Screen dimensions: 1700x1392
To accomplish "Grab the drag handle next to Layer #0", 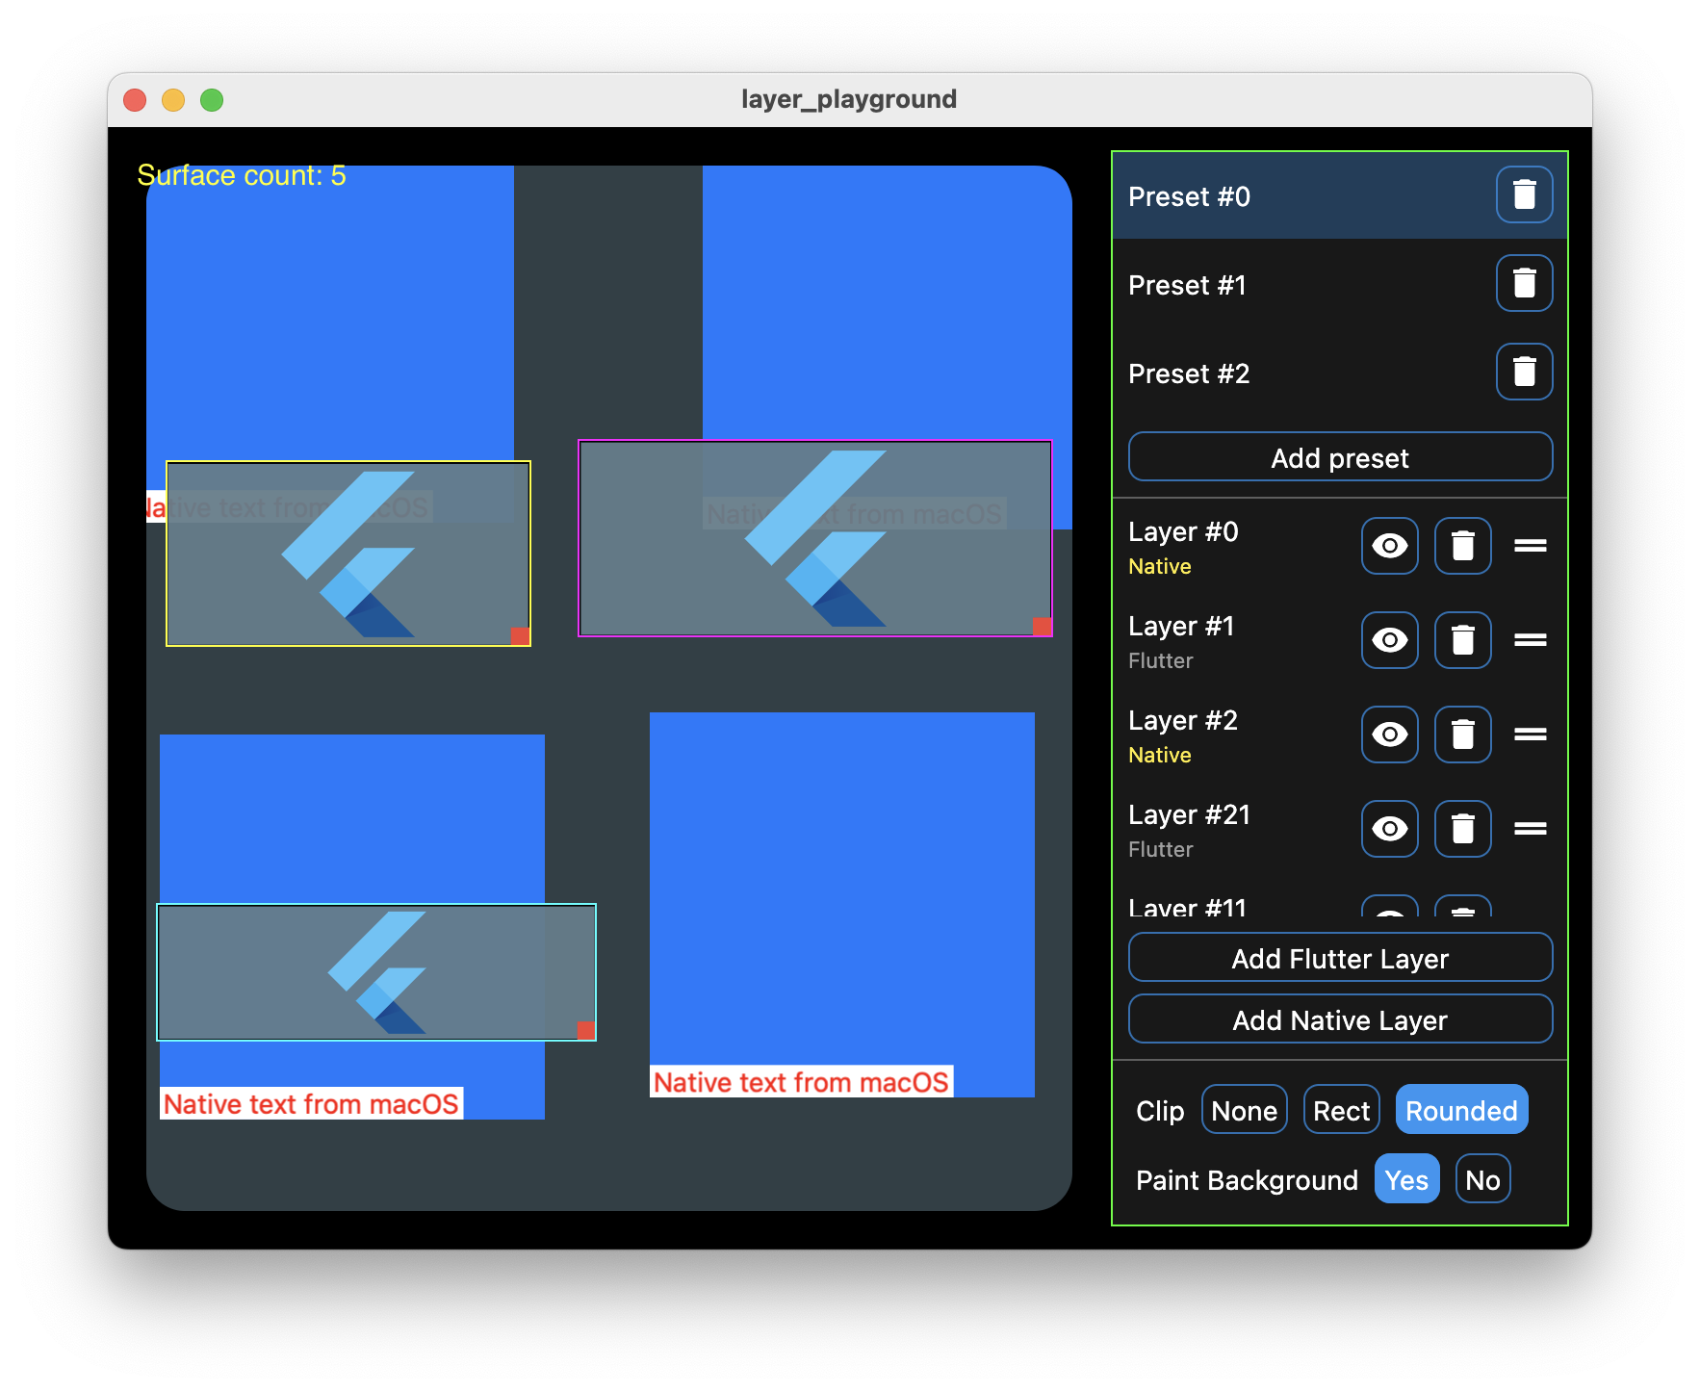I will [x=1529, y=546].
